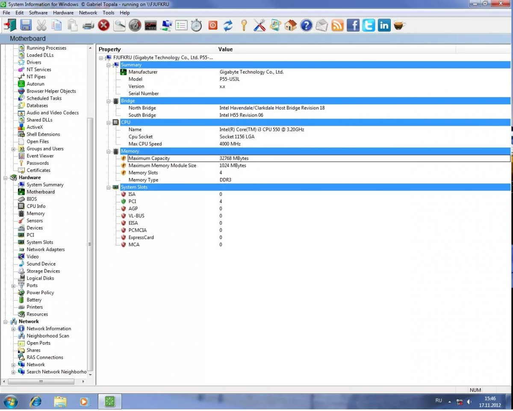
Task: Select CPU Info in Hardware tree
Action: point(36,206)
